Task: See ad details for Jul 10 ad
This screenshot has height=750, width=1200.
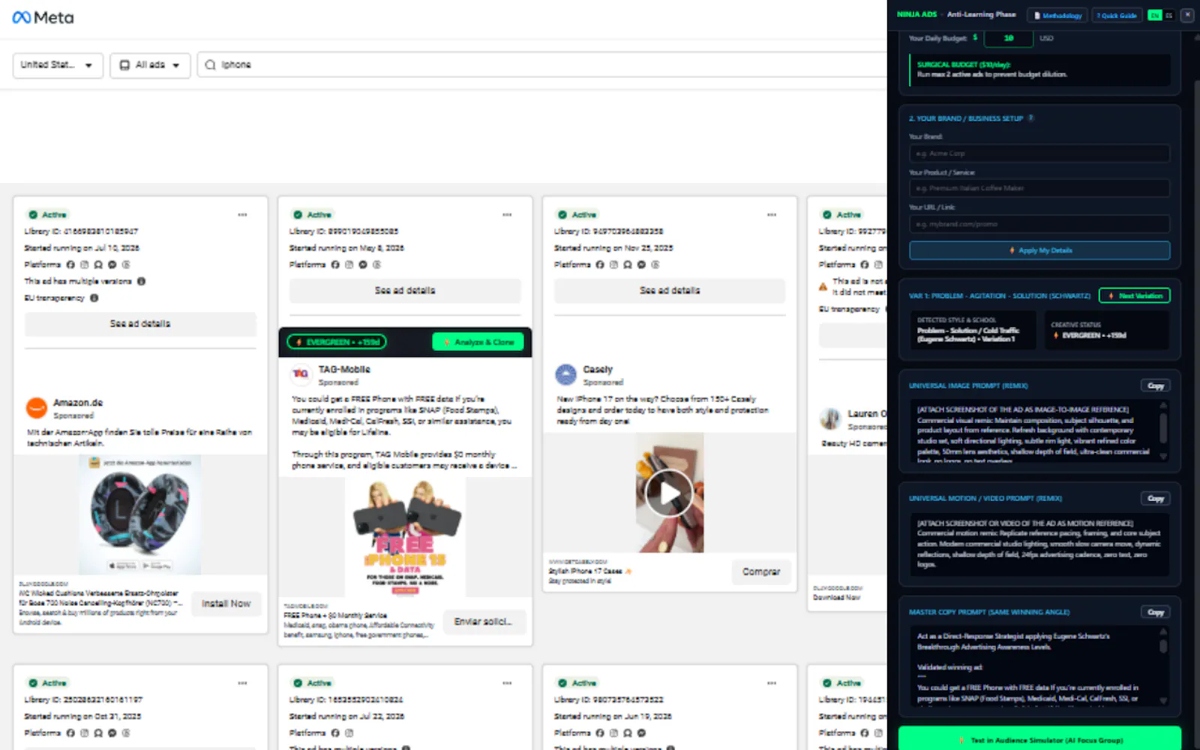Action: pyautogui.click(x=140, y=324)
